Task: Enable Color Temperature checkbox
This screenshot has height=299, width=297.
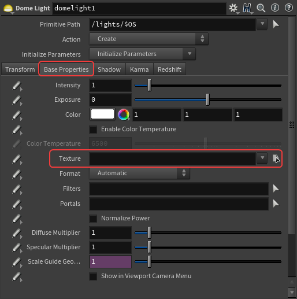Action: [x=93, y=130]
